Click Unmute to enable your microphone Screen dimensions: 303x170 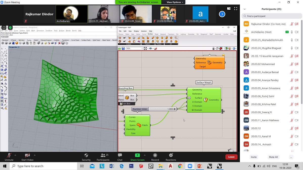9,157
